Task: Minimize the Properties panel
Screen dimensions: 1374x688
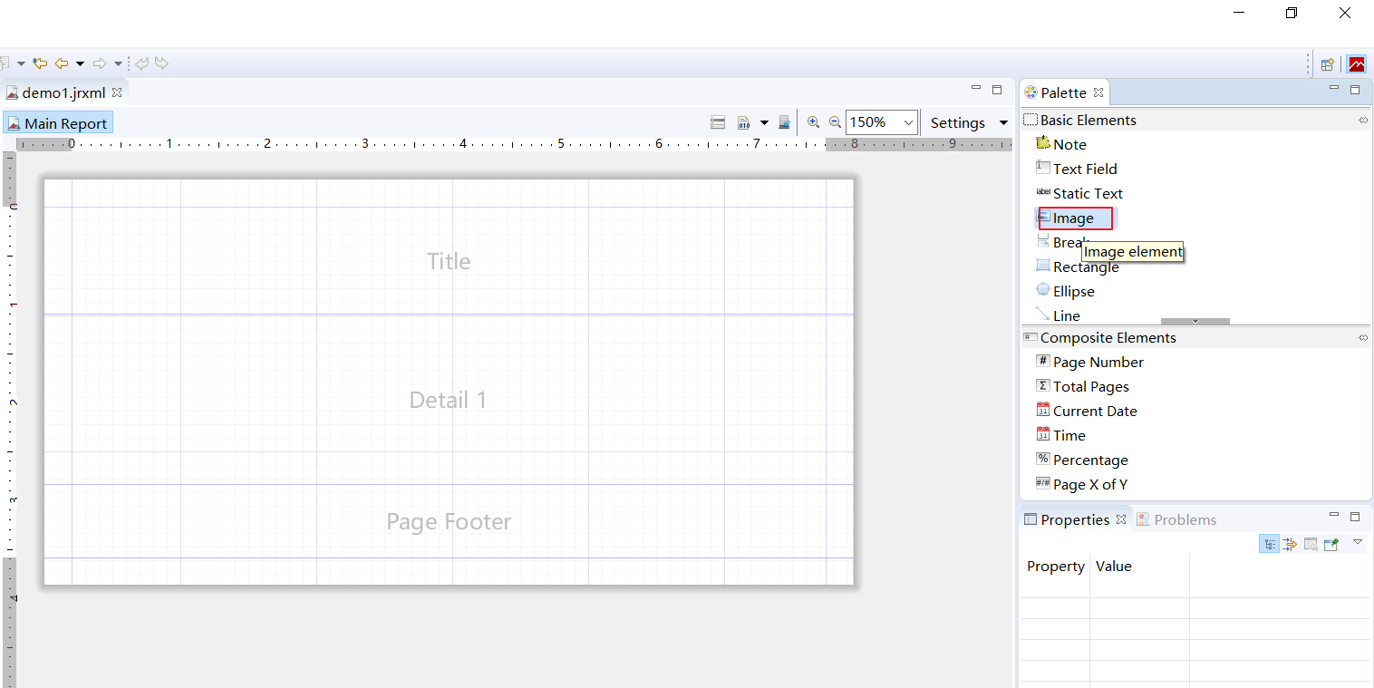Action: point(1334,516)
